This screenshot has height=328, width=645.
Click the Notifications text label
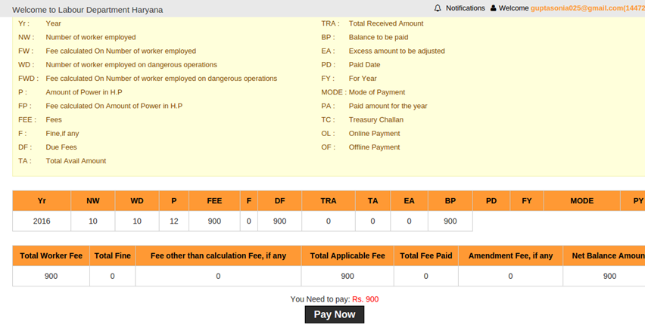pyautogui.click(x=465, y=8)
